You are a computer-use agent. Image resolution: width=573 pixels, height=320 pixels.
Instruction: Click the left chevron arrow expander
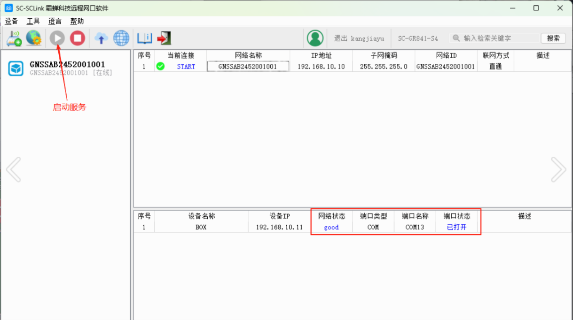(x=13, y=169)
